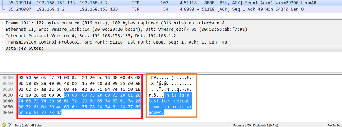
Task: Open capture file properties notepad icon
Action: pyautogui.click(x=10, y=125)
